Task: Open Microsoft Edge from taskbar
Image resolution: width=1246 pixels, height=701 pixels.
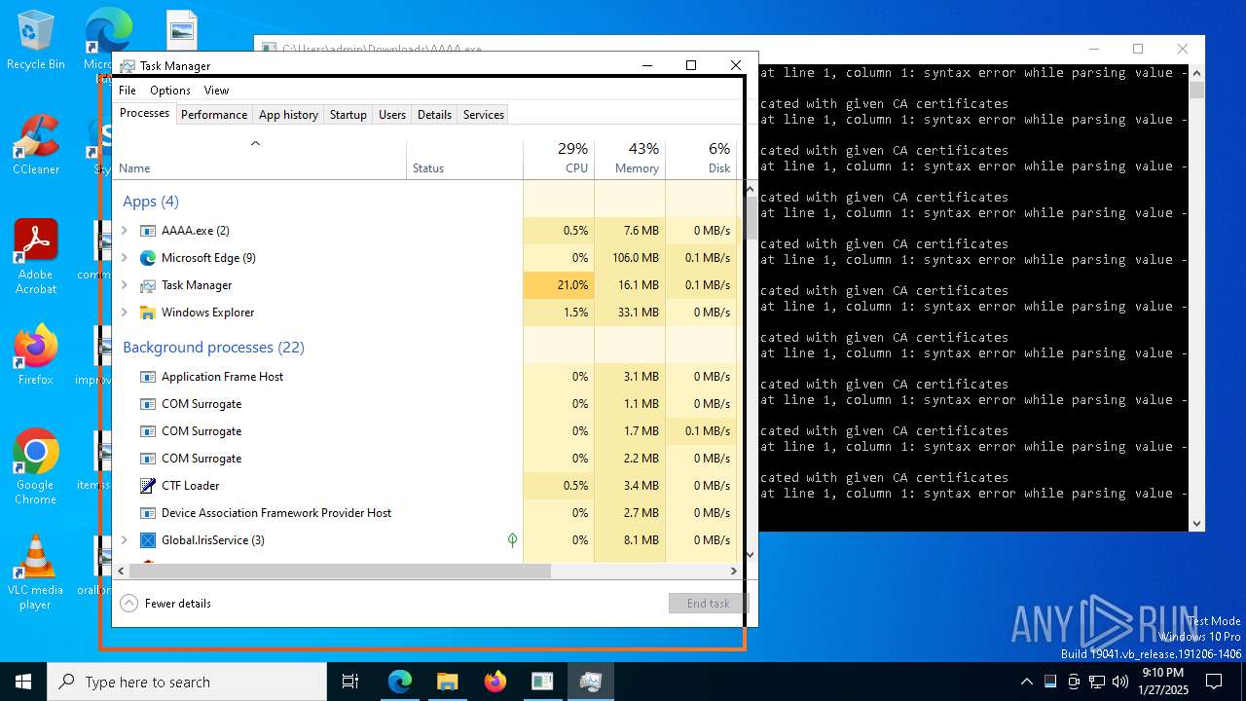Action: (x=400, y=682)
